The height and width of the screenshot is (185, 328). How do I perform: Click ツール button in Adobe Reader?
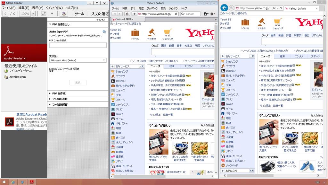point(79,14)
